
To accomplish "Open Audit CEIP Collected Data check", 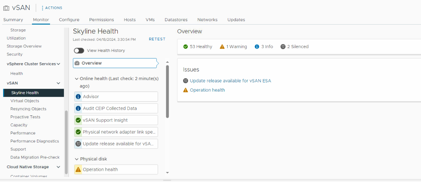I will tap(116, 109).
